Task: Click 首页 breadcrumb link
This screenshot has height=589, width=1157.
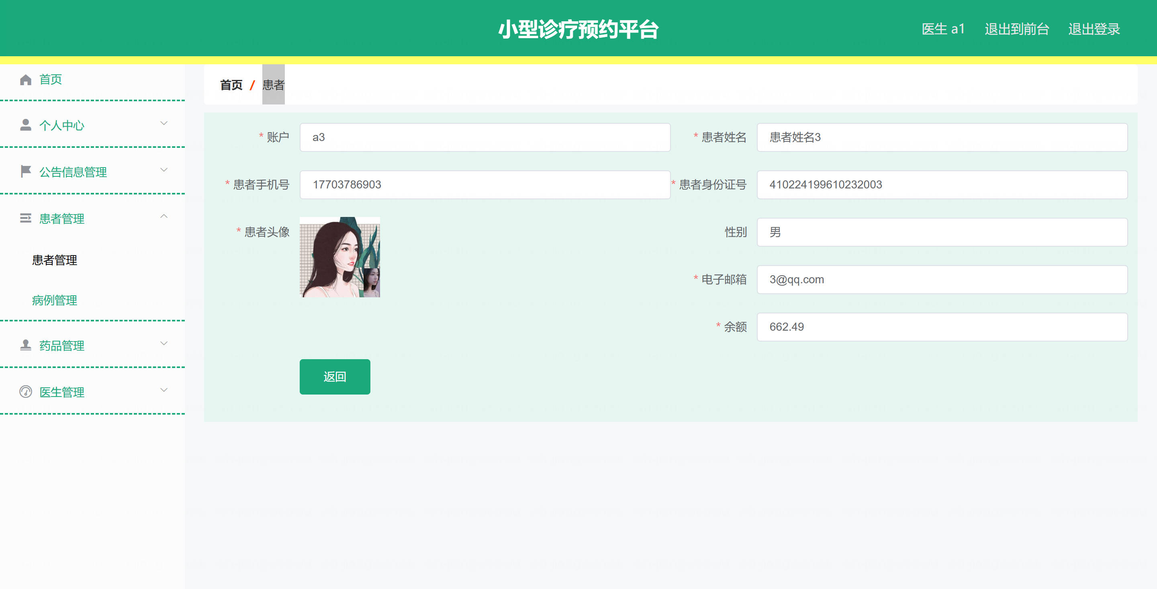Action: [231, 85]
